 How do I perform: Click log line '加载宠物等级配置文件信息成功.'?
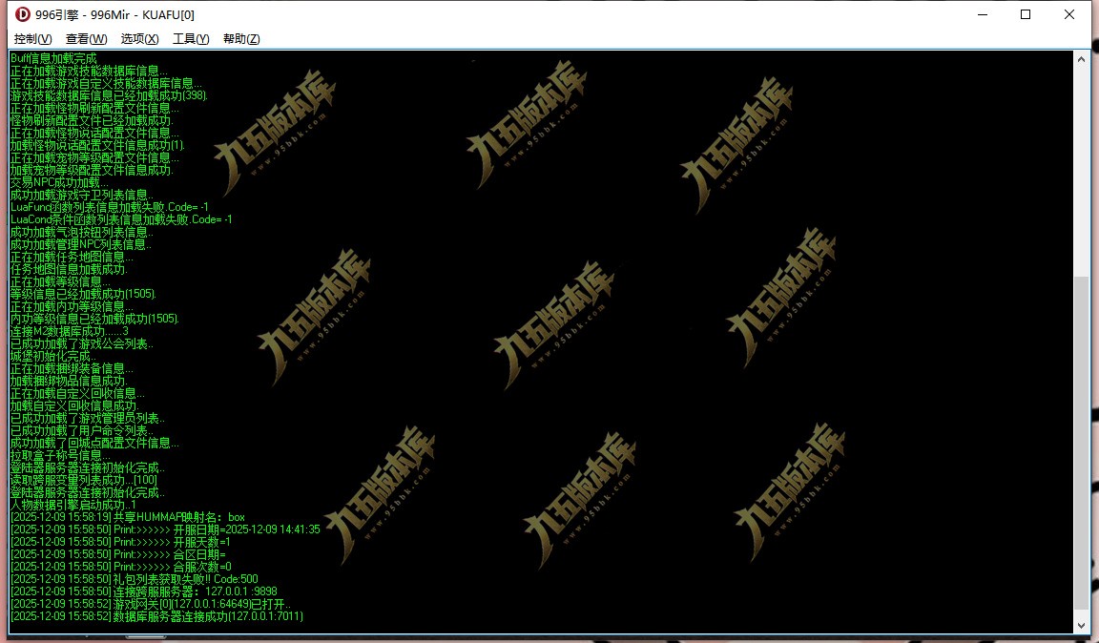(x=92, y=170)
